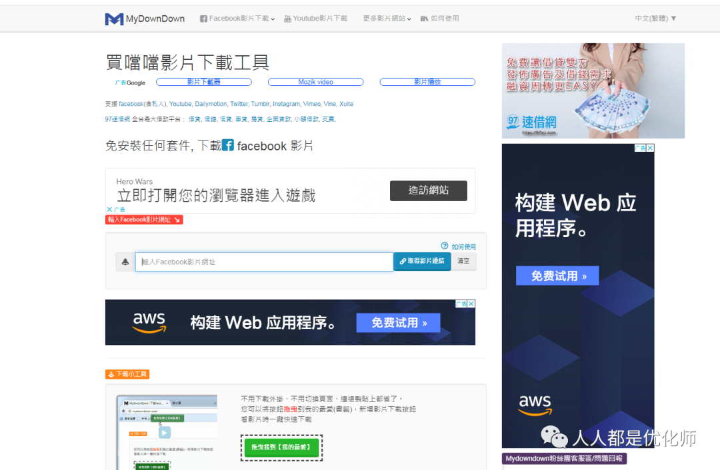Open the Vimeo link
720x470 pixels.
click(x=312, y=104)
